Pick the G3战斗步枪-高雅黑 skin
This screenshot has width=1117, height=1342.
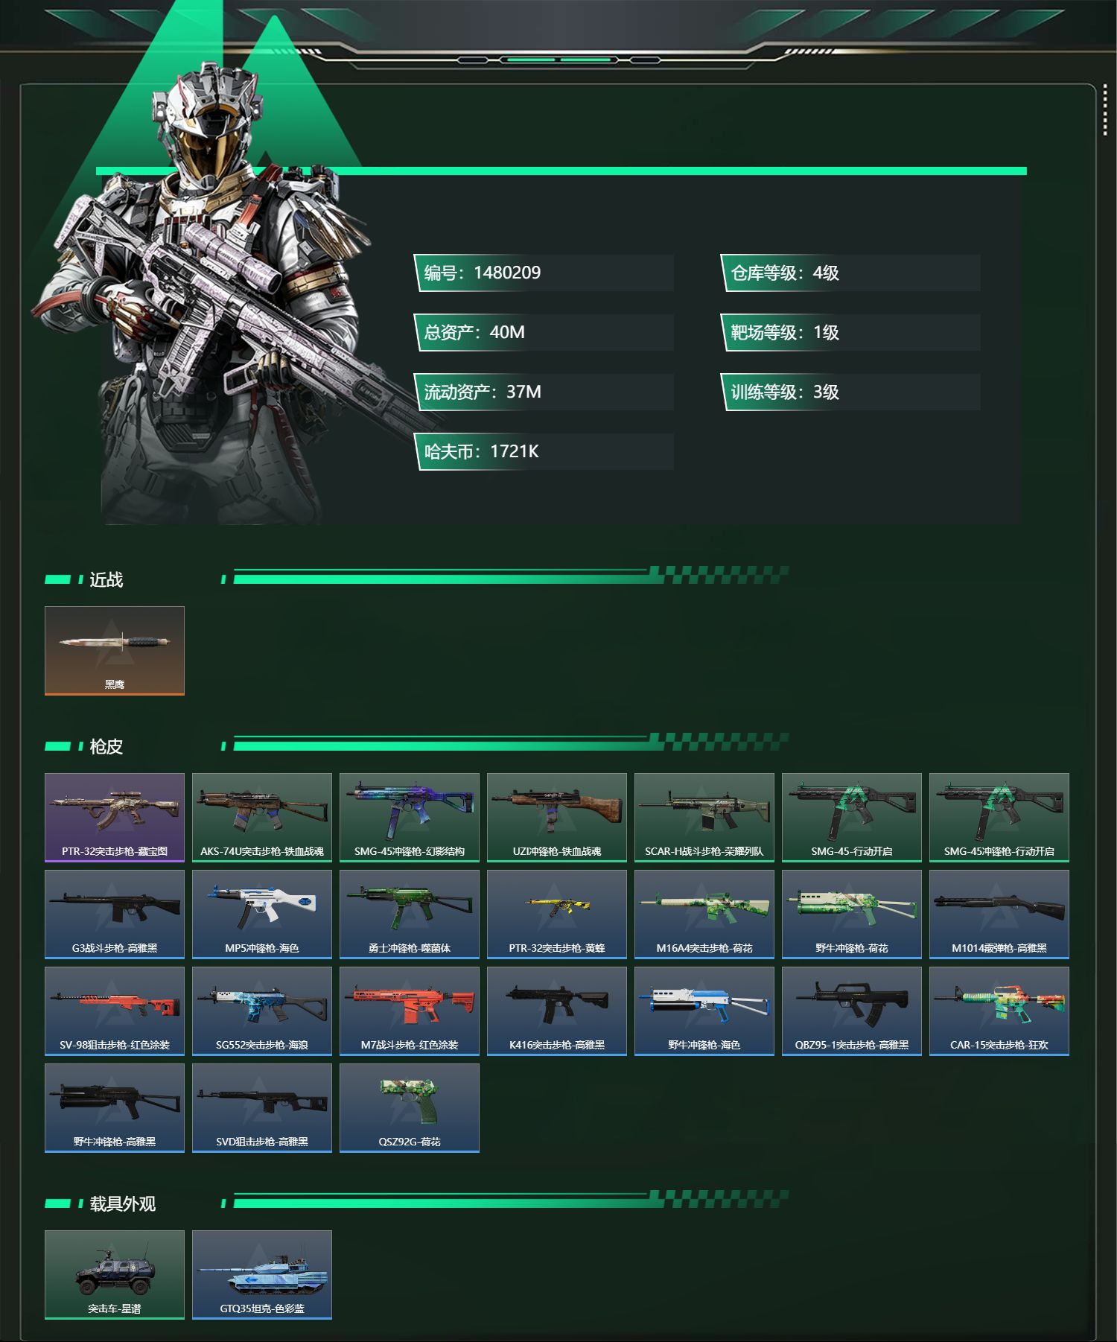pos(115,915)
